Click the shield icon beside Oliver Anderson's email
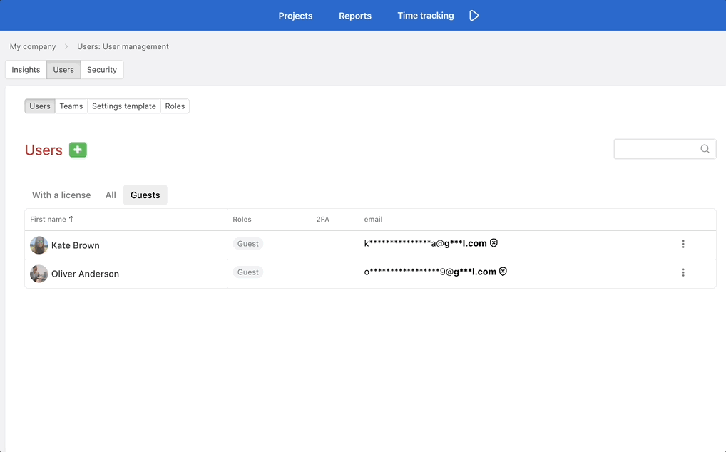The image size is (726, 452). (x=503, y=272)
